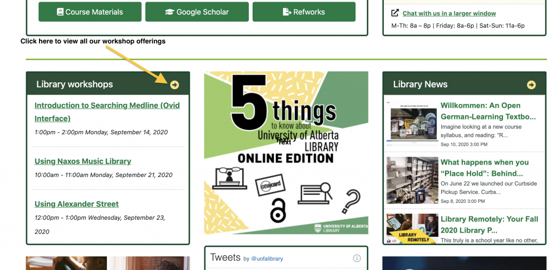The width and height of the screenshot is (555, 270).
Task: Click library shelves thumbnail for Place Hold article
Action: pos(412,180)
